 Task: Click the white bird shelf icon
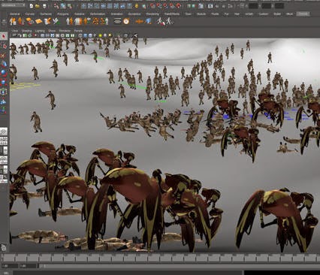(x=57, y=22)
